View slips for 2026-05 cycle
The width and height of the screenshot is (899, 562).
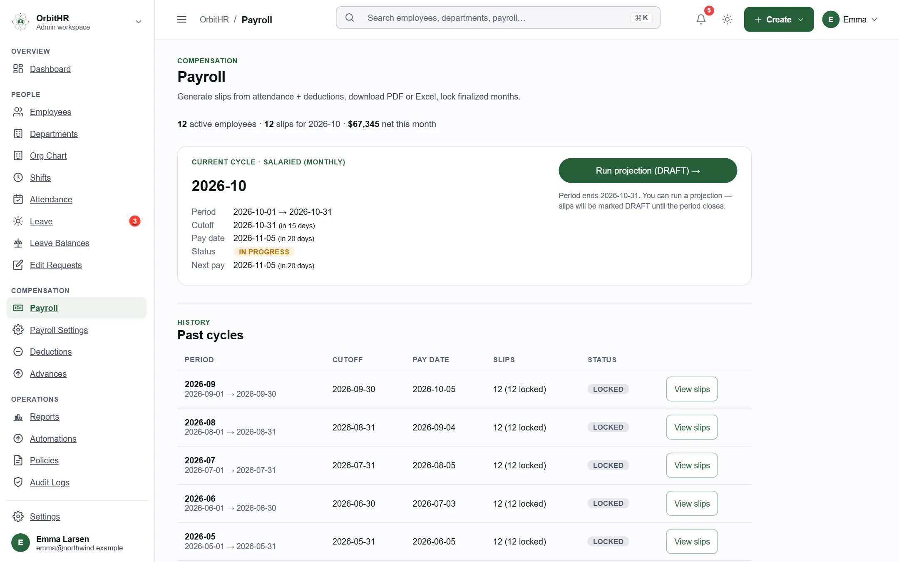tap(692, 541)
